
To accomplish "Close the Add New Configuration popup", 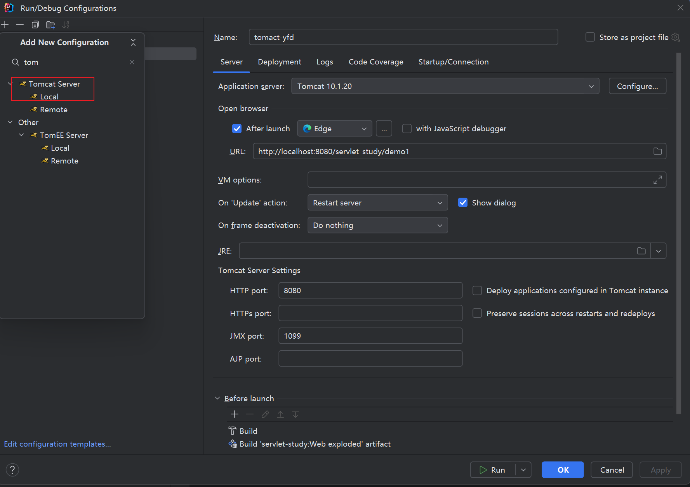I will click(x=133, y=42).
